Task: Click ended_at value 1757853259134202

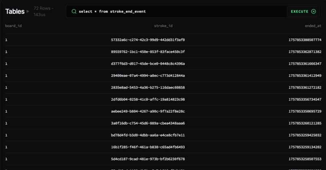Action: (305, 147)
